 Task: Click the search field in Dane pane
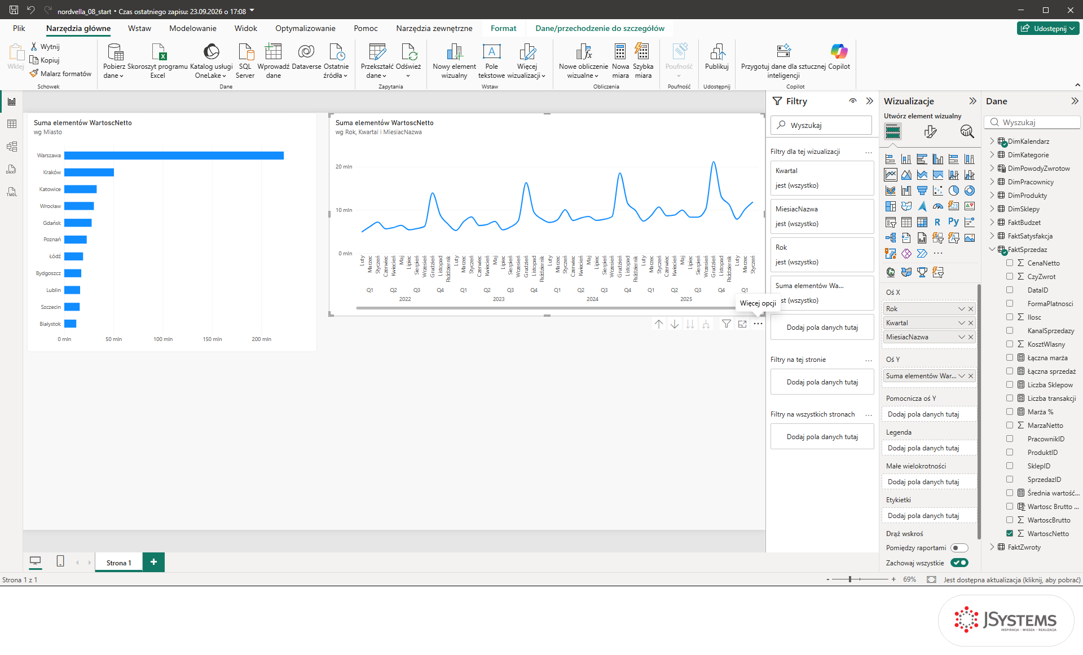tap(1032, 122)
